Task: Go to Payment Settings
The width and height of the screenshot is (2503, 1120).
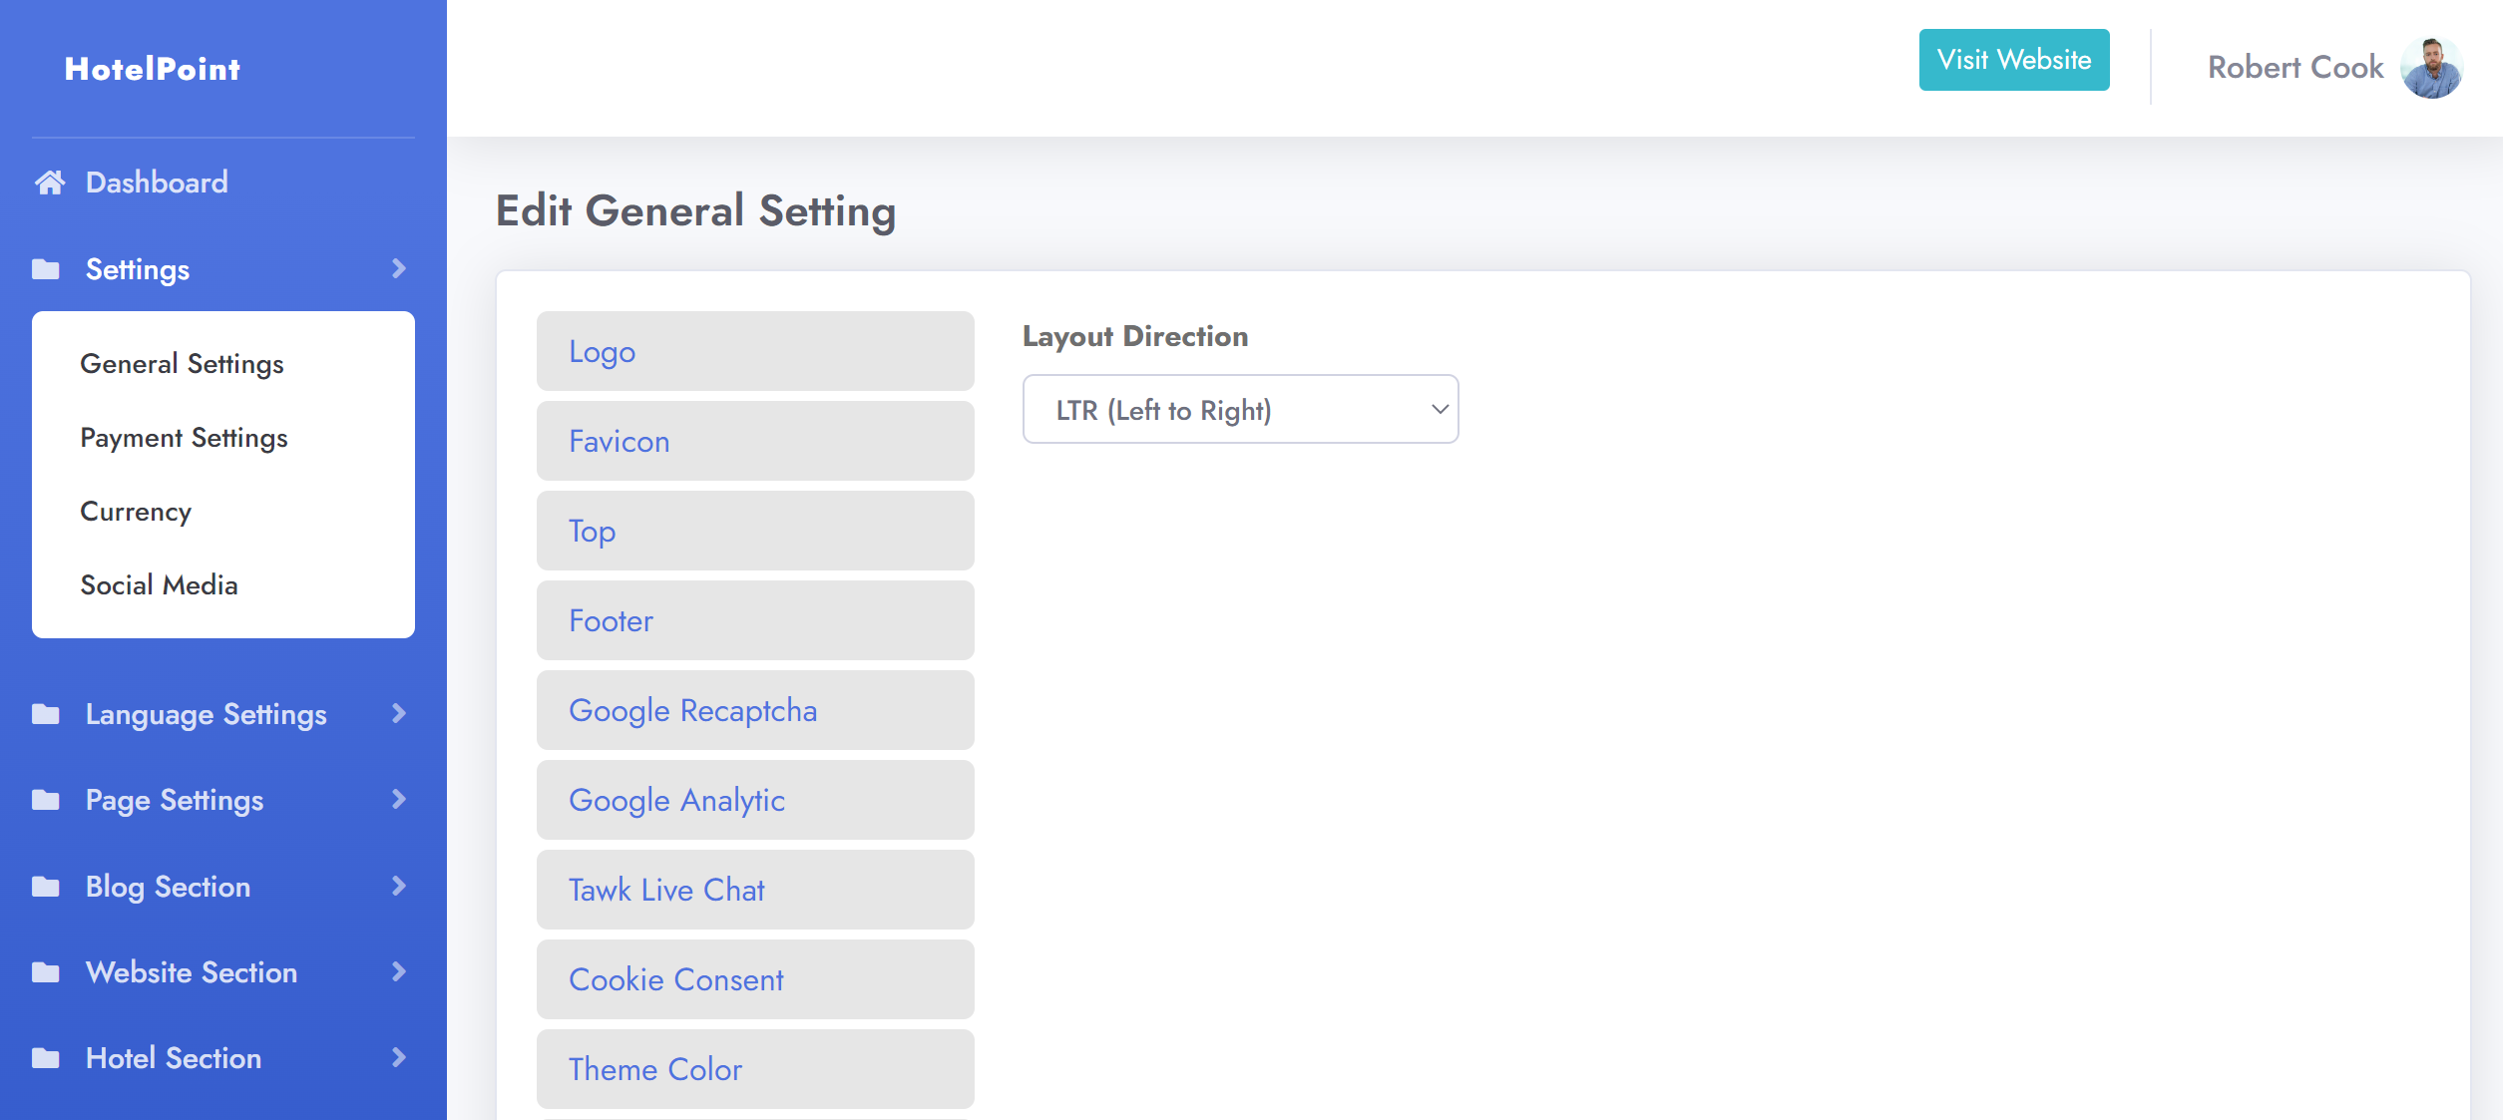Action: coord(185,438)
